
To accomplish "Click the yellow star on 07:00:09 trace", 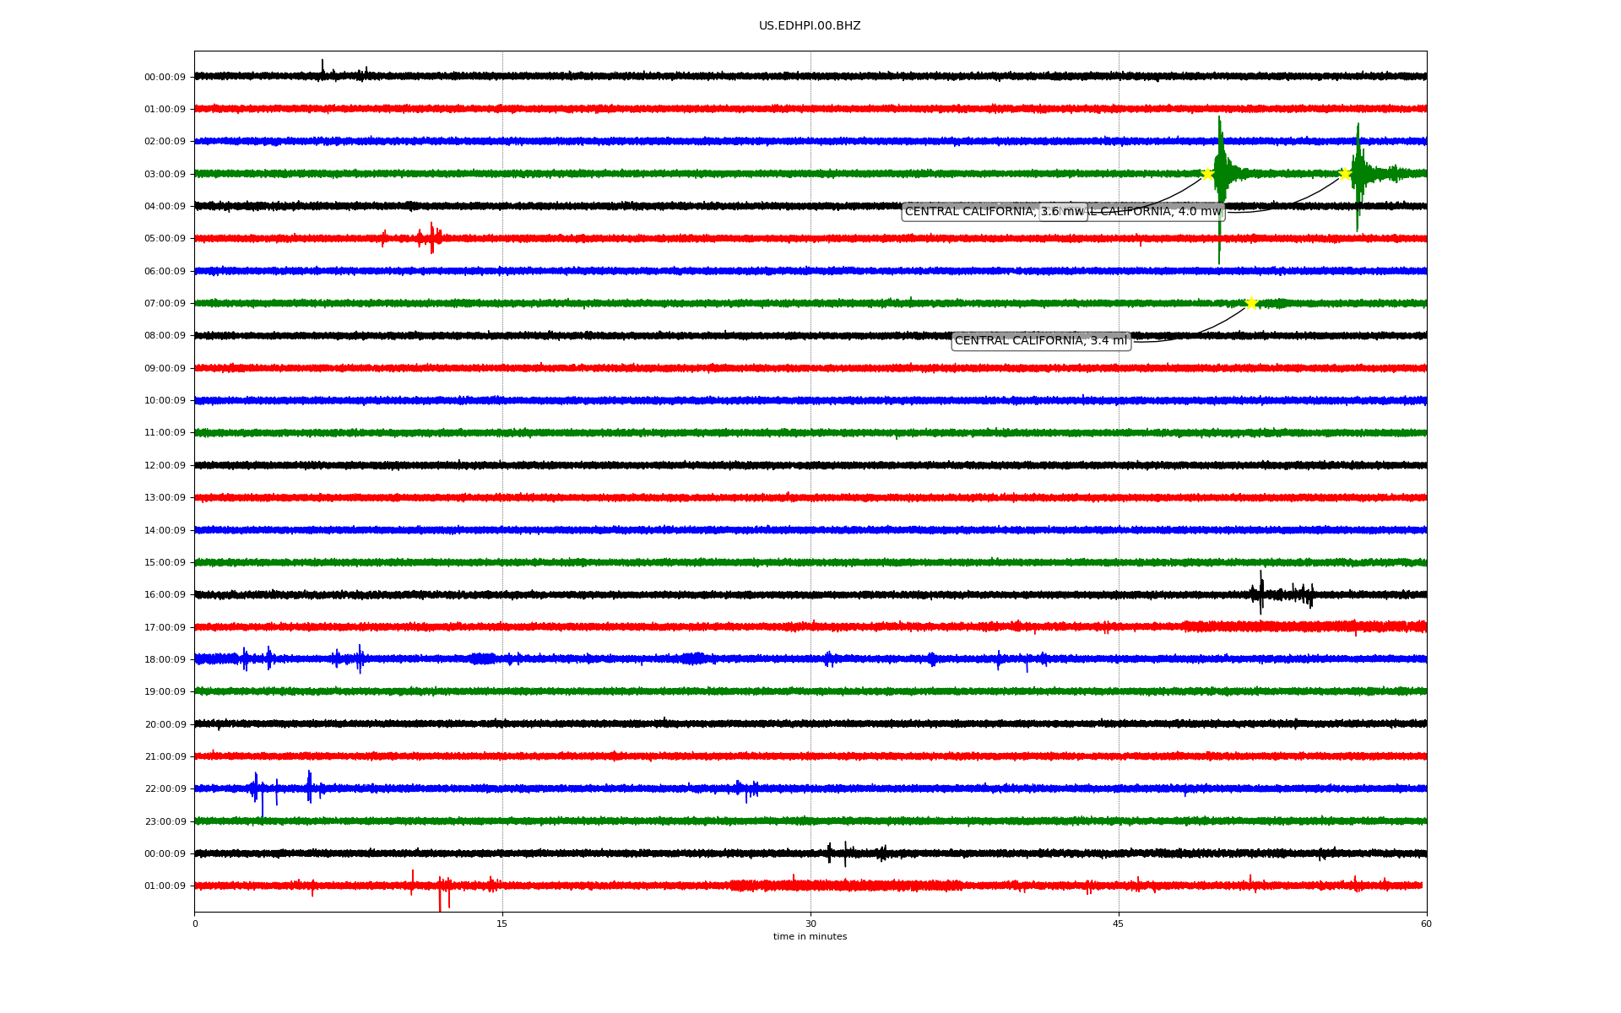I will (x=1251, y=303).
